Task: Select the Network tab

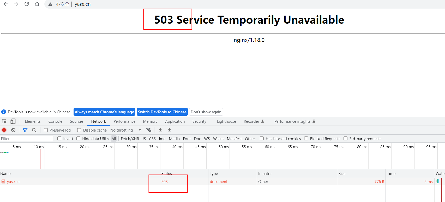Action: [x=99, y=121]
